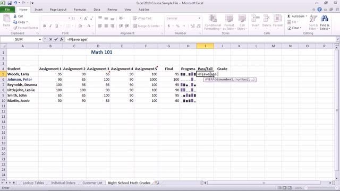Select cell with Johnson, Peter

(x=22, y=80)
